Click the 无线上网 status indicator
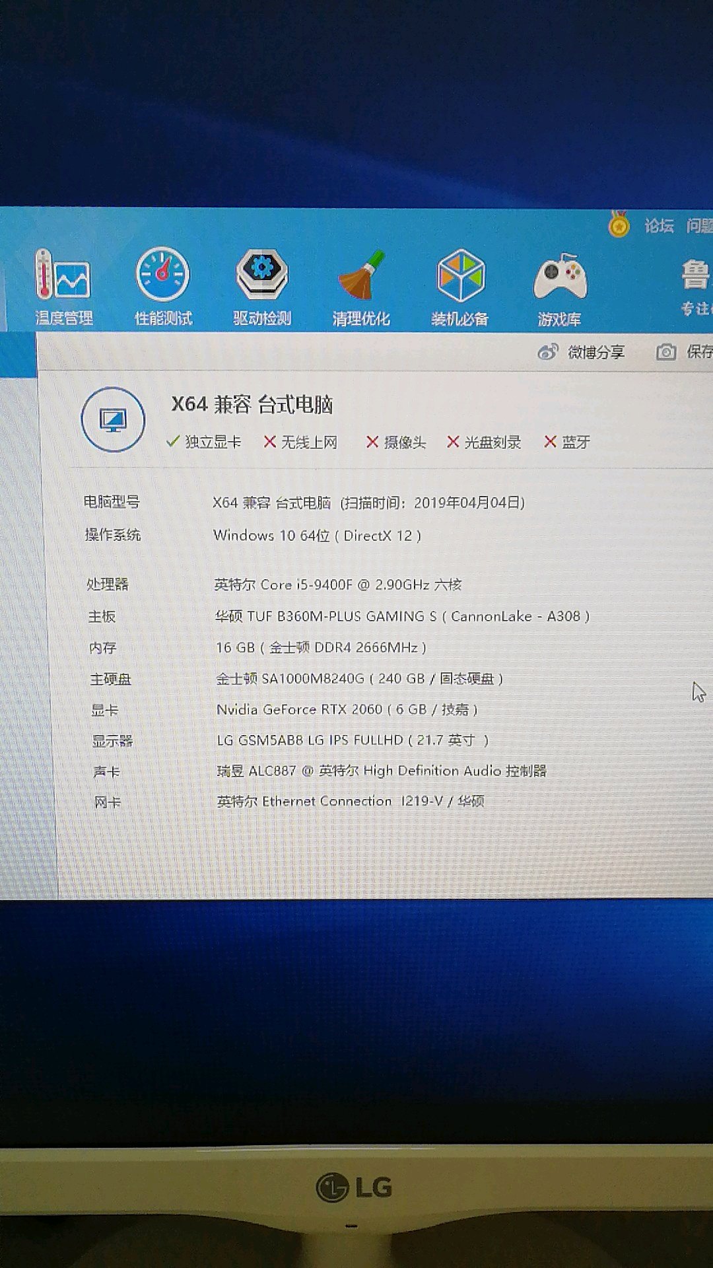 tap(300, 442)
